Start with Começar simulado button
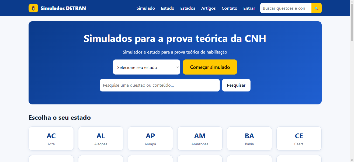This screenshot has width=354, height=162. click(x=210, y=67)
